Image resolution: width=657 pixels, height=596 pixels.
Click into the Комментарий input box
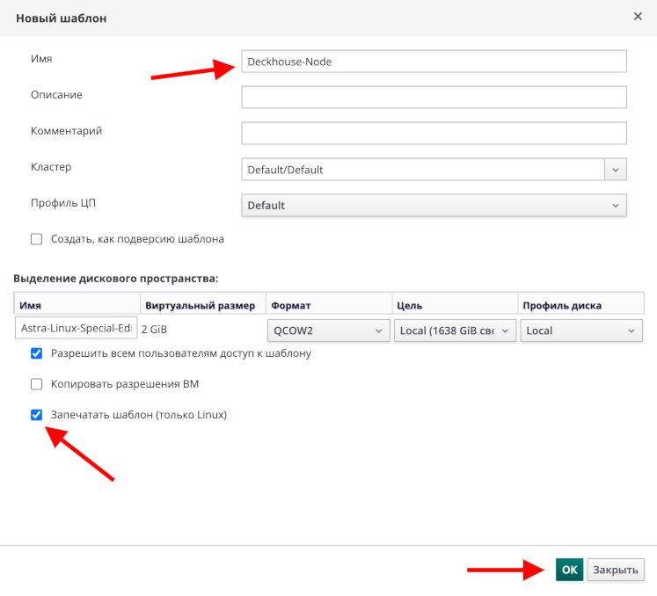tap(433, 133)
